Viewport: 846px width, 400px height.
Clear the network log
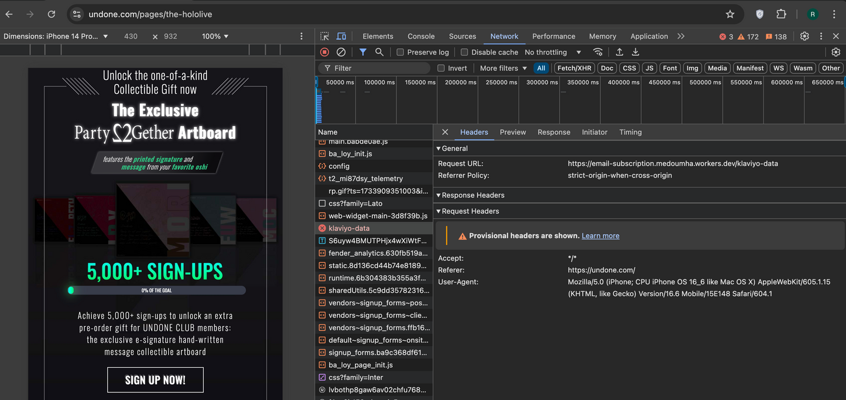[341, 52]
